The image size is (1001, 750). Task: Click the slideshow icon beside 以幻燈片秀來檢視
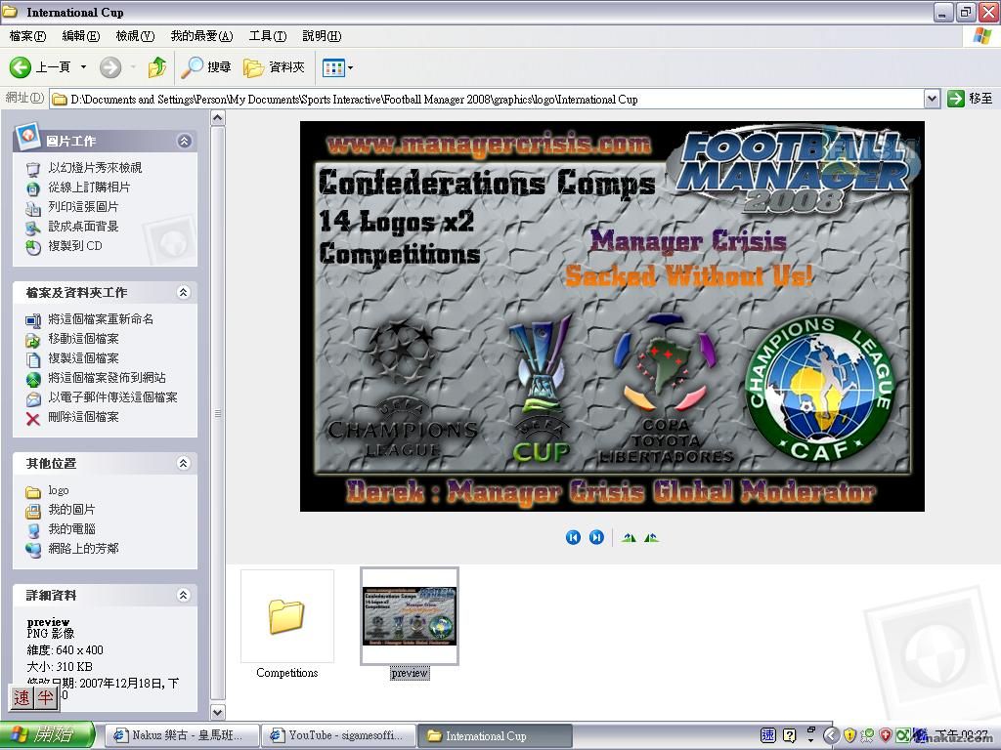click(33, 169)
